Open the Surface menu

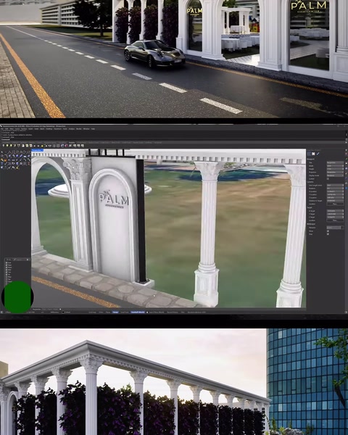click(24, 129)
